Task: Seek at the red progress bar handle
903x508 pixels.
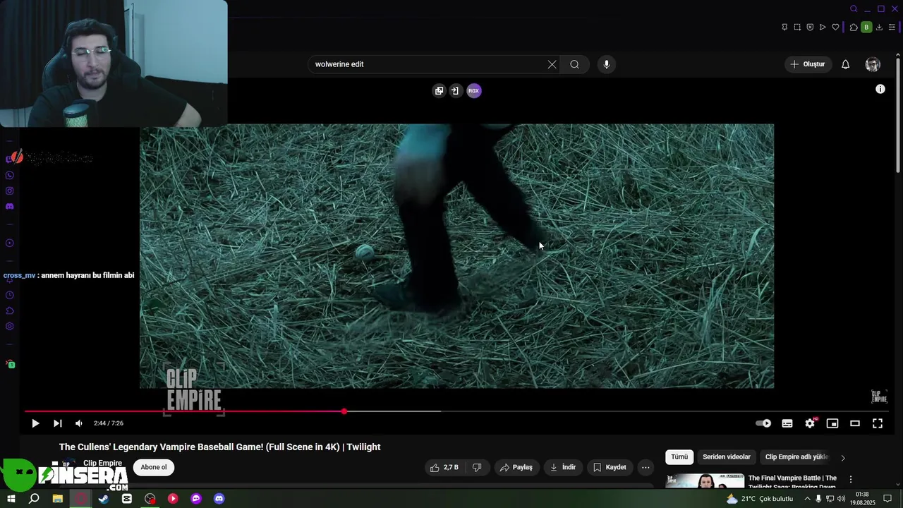Action: 344,411
